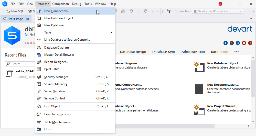Image resolution: width=256 pixels, height=136 pixels.
Task: Click New Project Wizard link
Action: [x=222, y=106]
